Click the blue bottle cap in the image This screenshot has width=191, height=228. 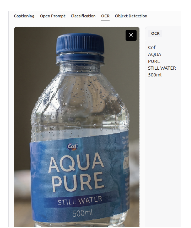pyautogui.click(x=80, y=43)
